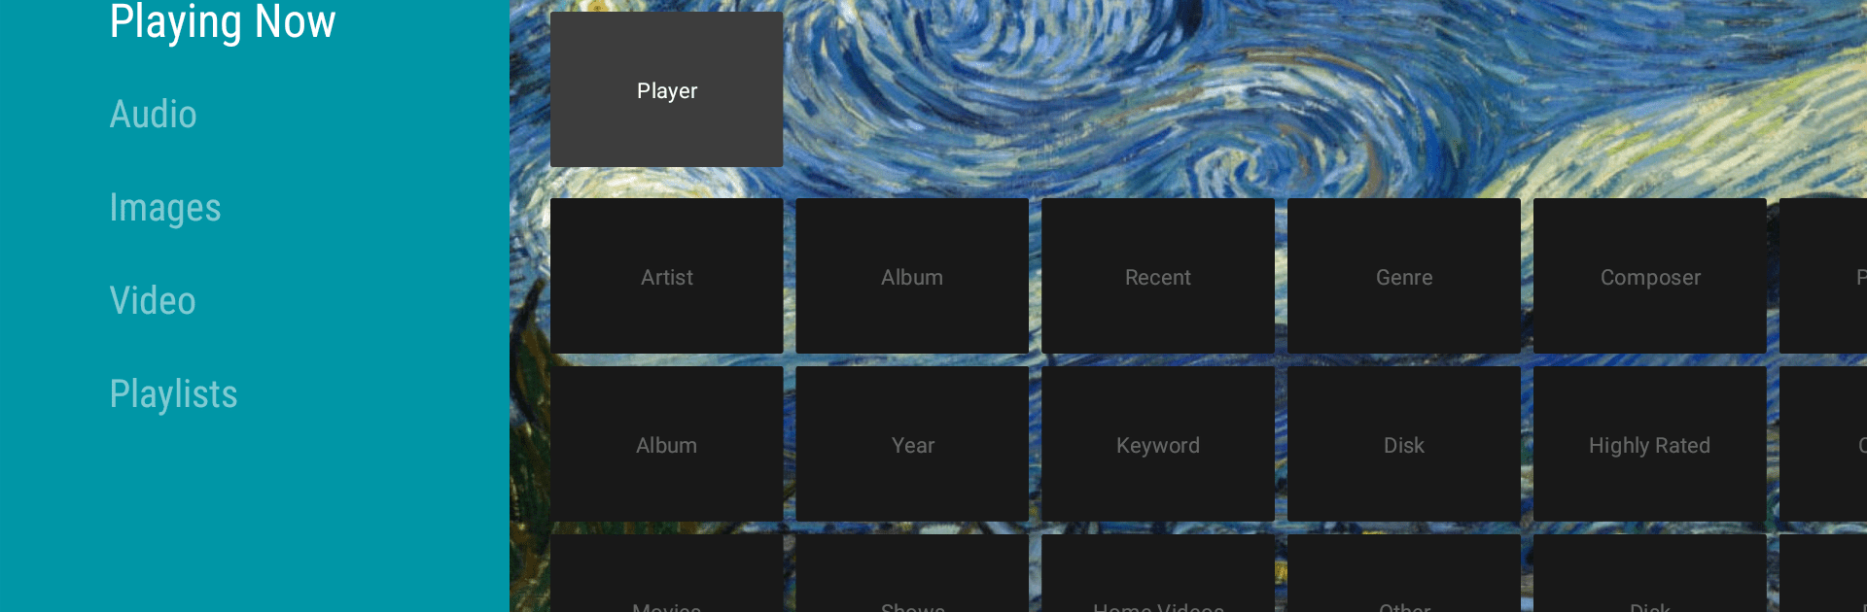Open the Other video card
The height and width of the screenshot is (612, 1867).
[1404, 574]
